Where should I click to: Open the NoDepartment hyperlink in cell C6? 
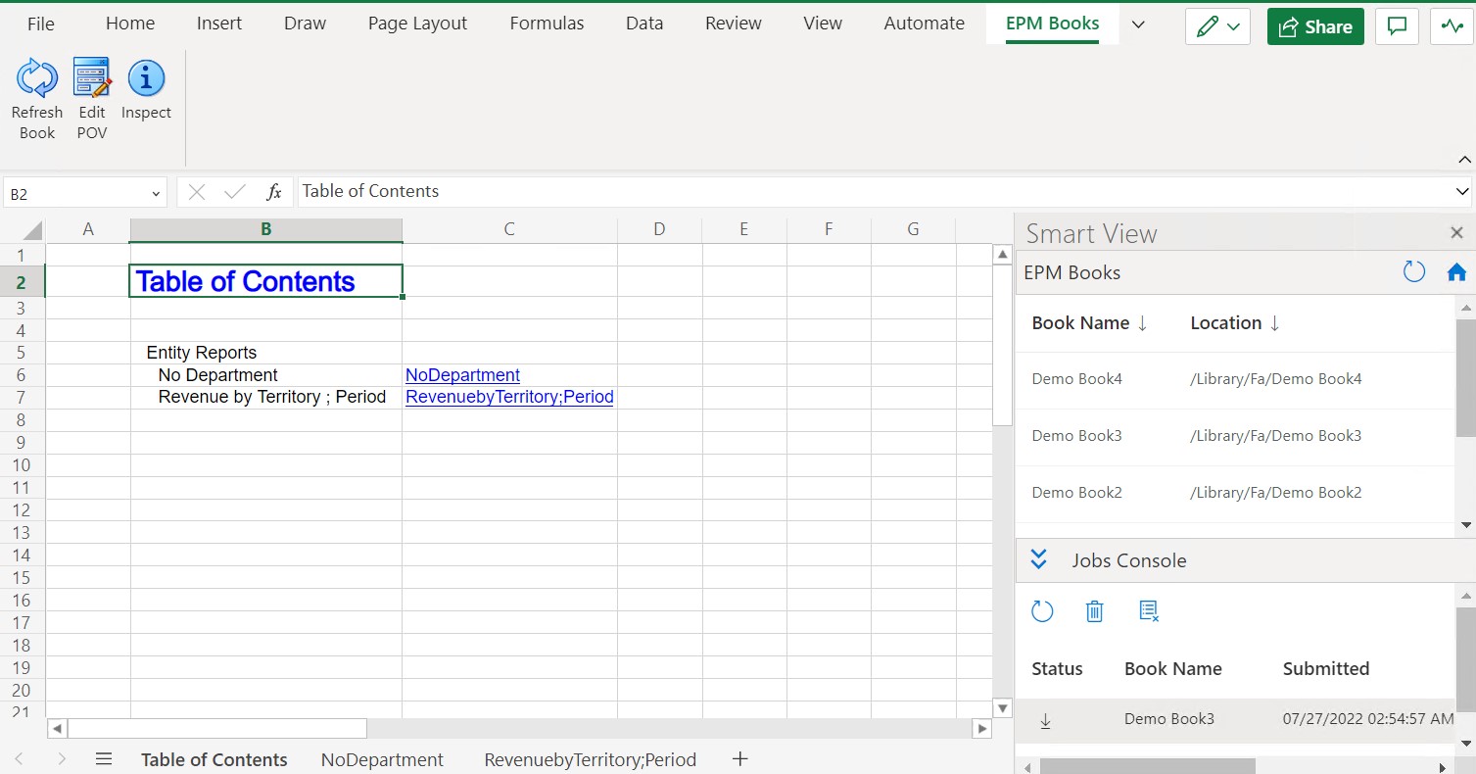(461, 374)
